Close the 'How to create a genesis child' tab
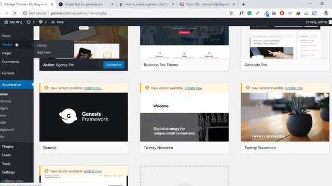332x186 pixels. point(173,4)
